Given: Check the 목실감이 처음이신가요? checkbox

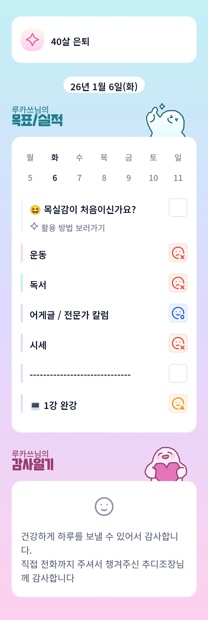Looking at the screenshot, I should pos(178,208).
